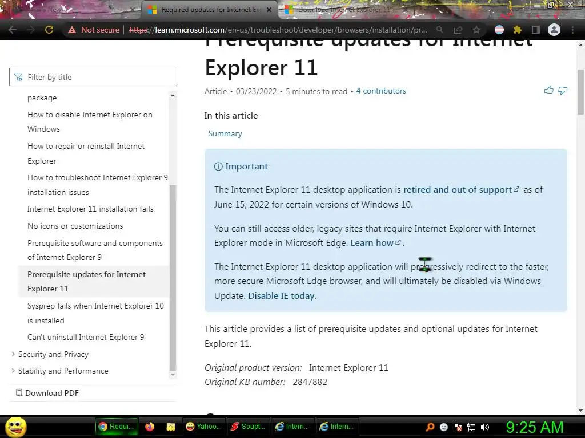Open the Chrome three-dot menu

(x=572, y=30)
